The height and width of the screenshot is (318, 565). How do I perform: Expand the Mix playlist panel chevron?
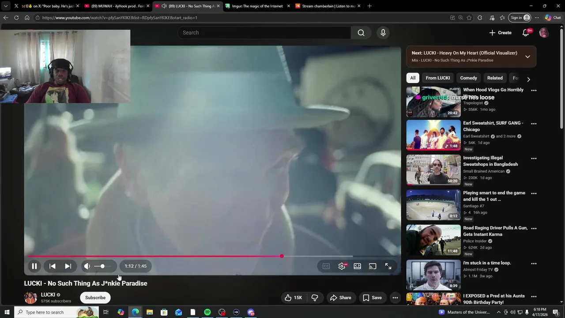527,57
